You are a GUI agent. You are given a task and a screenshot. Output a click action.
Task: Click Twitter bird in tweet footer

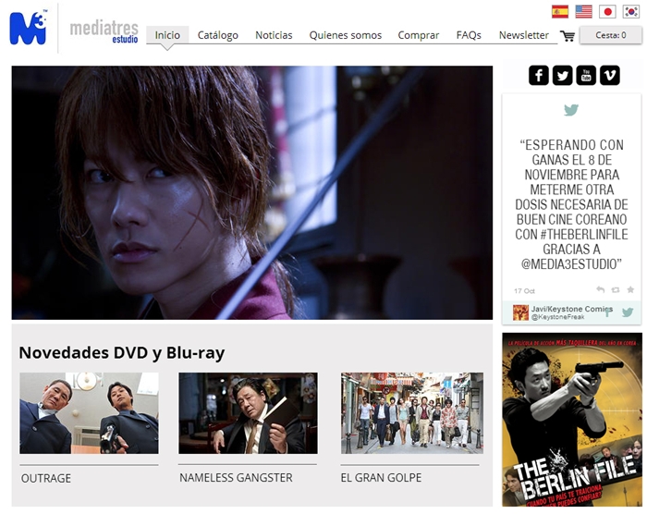pyautogui.click(x=628, y=312)
